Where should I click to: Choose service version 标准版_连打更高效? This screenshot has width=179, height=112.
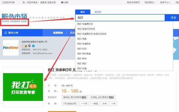(102, 97)
